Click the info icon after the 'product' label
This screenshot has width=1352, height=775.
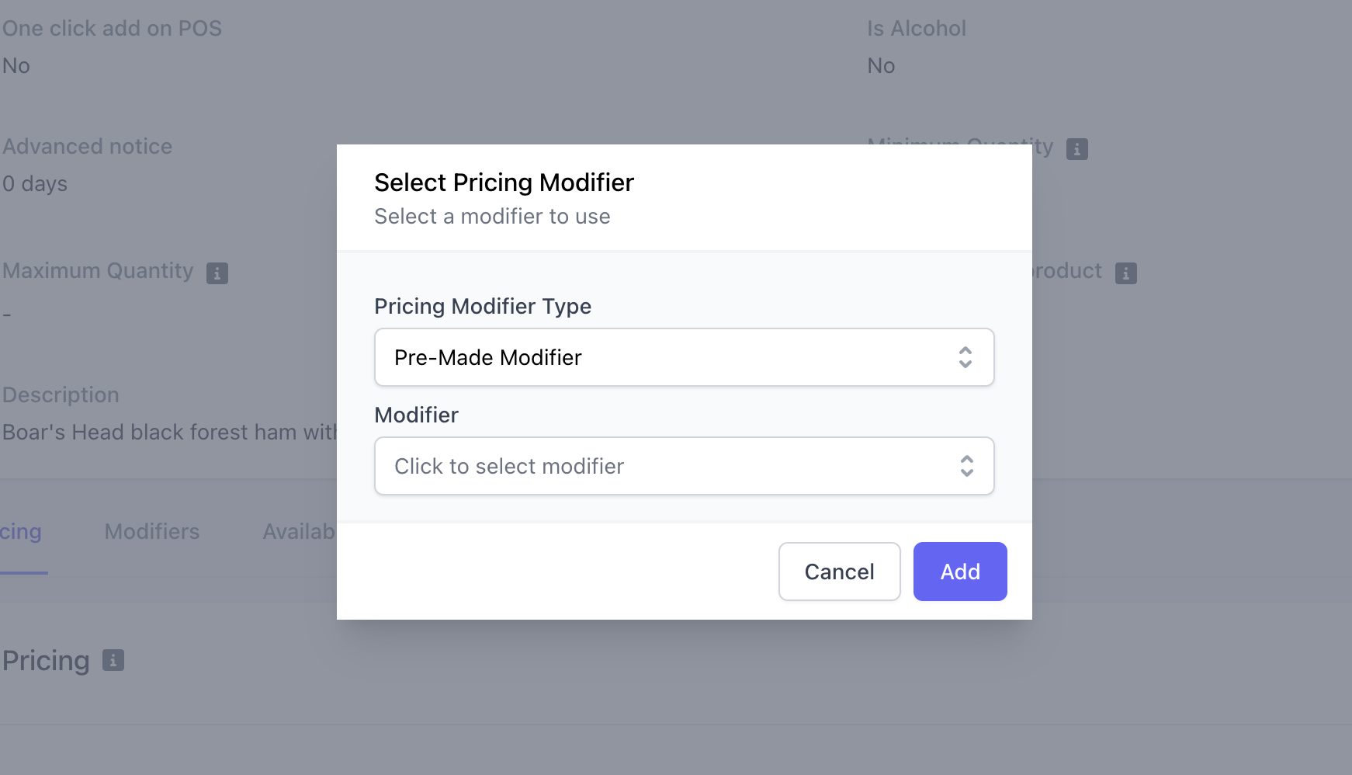(1125, 273)
